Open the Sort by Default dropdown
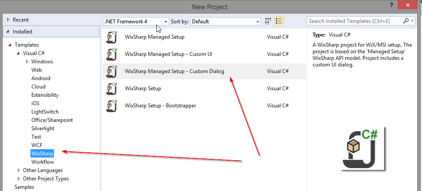Viewport: 422px width, 191px height. pos(226,21)
